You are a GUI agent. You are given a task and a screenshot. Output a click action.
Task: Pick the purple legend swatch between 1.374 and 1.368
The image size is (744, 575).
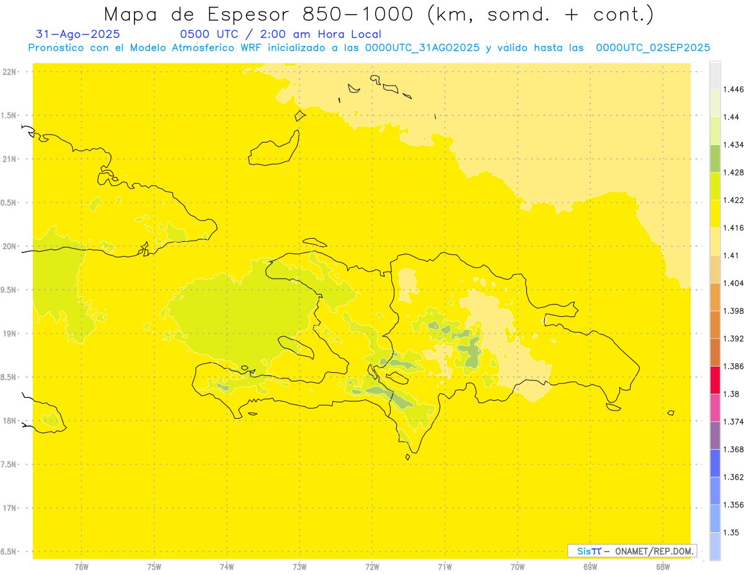pos(715,435)
